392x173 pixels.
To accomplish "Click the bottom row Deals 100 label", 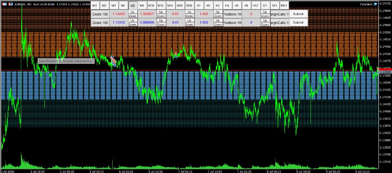I will pos(100,22).
